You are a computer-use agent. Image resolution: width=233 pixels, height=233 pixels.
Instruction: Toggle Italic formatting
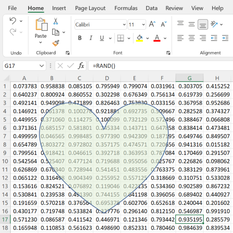coord(91,38)
